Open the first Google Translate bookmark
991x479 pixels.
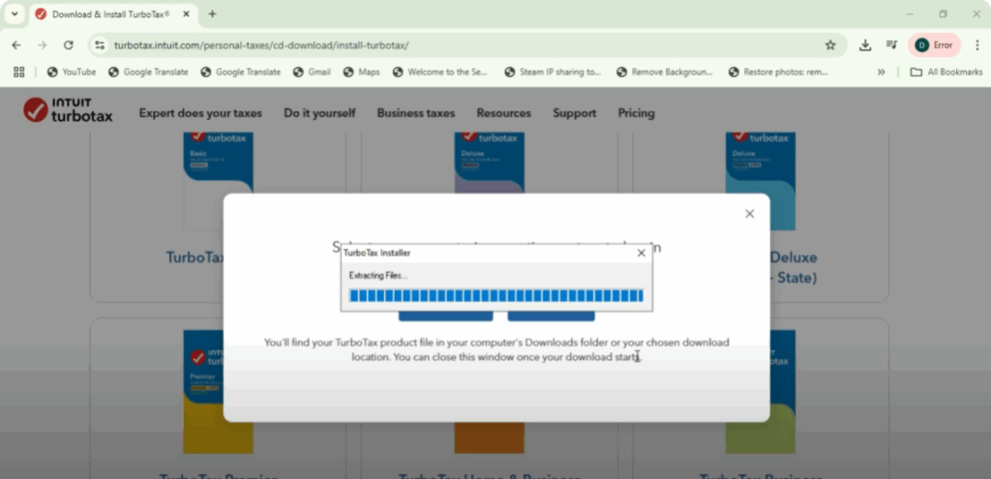pyautogui.click(x=148, y=72)
